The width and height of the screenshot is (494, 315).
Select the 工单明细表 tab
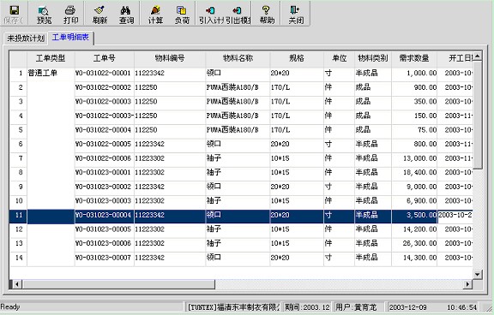(x=70, y=38)
